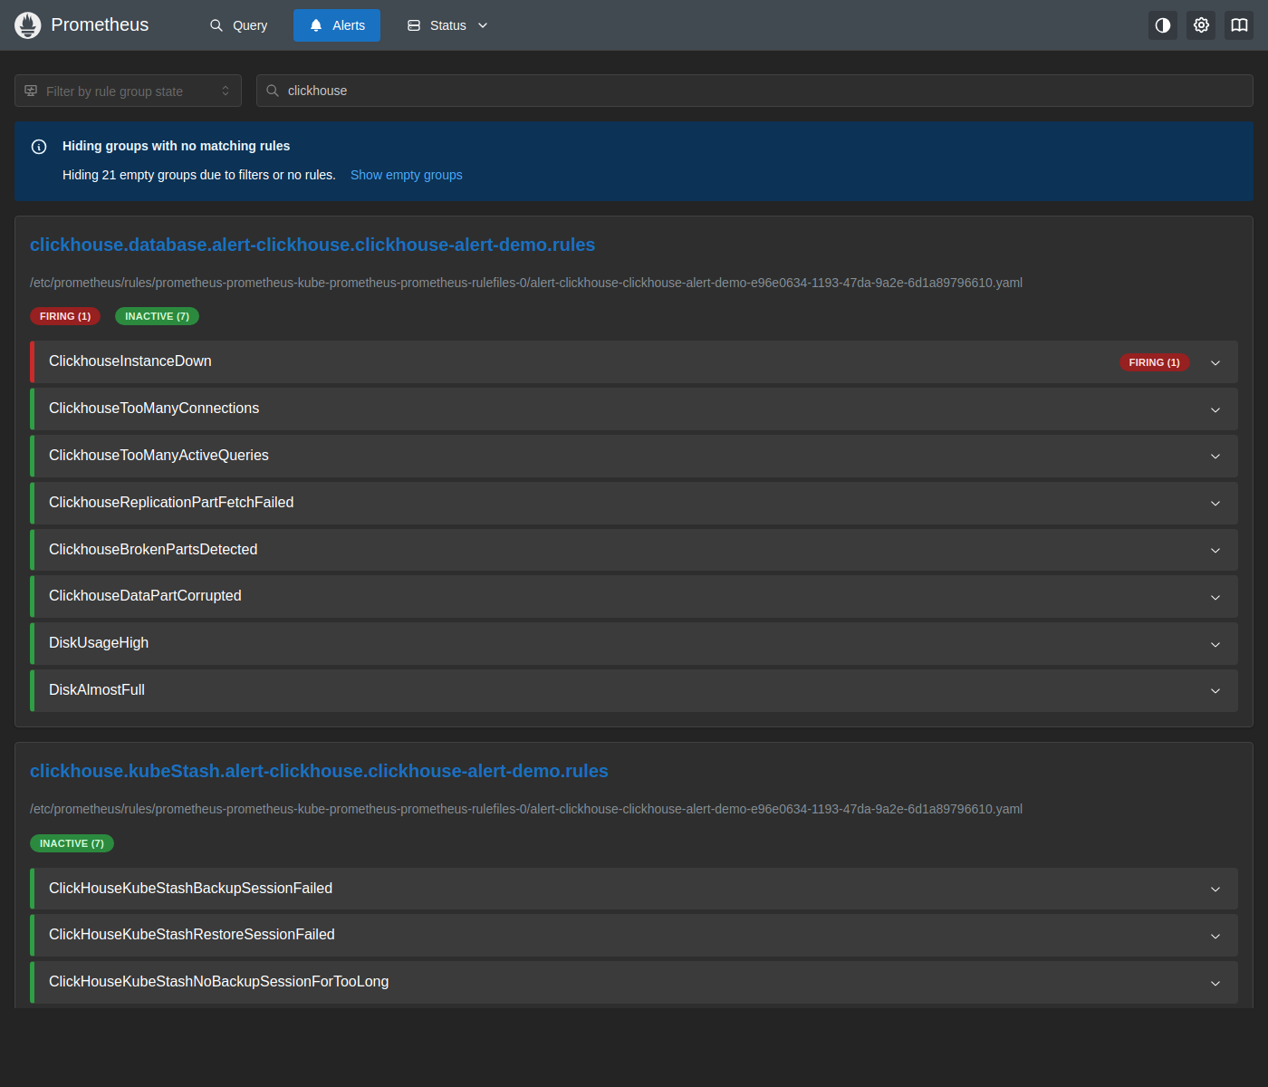Click INACTIVE (7) badge in database group
The width and height of the screenshot is (1268, 1087).
tap(157, 316)
